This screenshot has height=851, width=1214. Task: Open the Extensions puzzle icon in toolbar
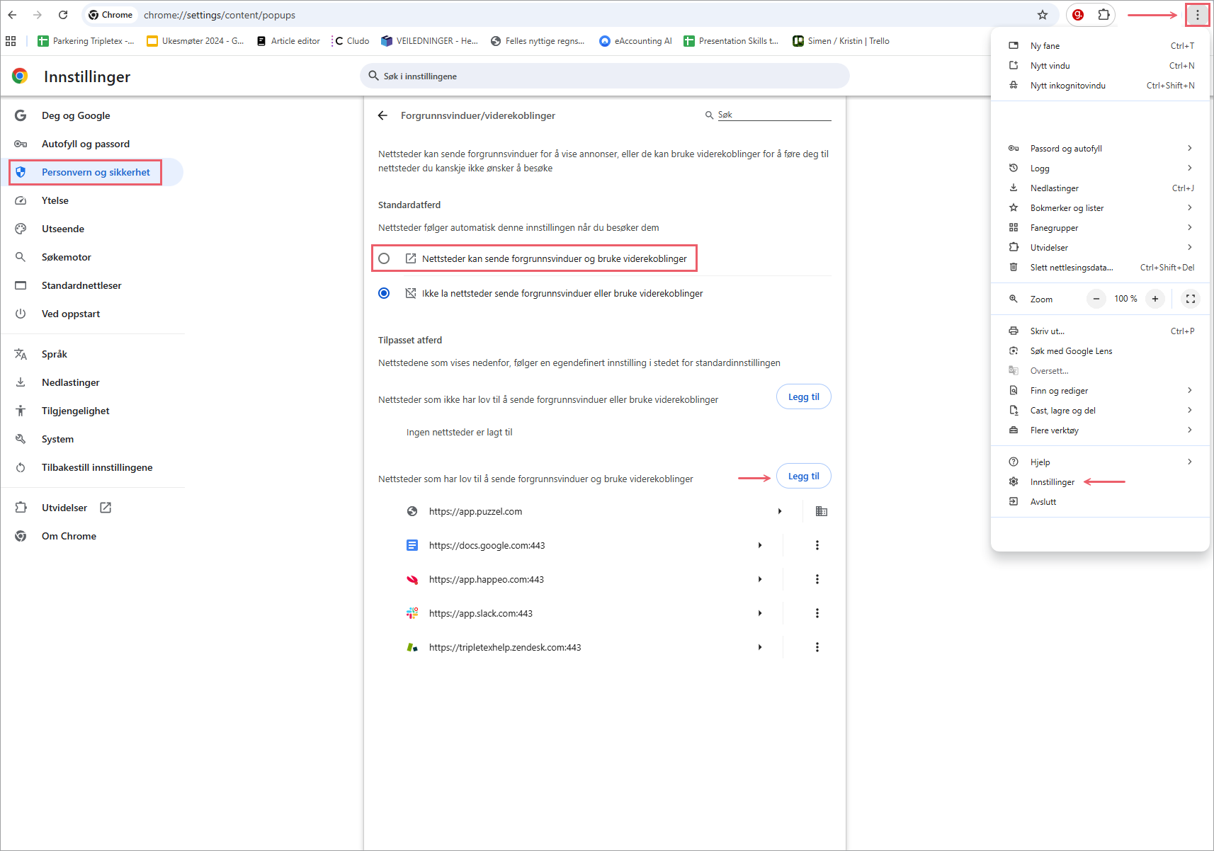point(1104,15)
